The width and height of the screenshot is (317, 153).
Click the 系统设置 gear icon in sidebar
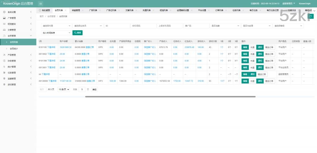(4, 12)
